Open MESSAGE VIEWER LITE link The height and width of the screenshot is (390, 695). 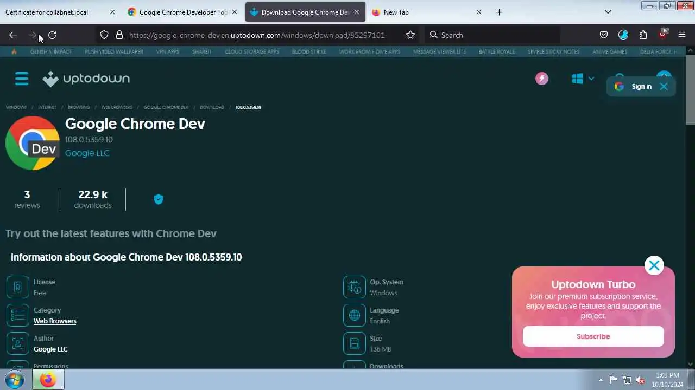pyautogui.click(x=440, y=52)
